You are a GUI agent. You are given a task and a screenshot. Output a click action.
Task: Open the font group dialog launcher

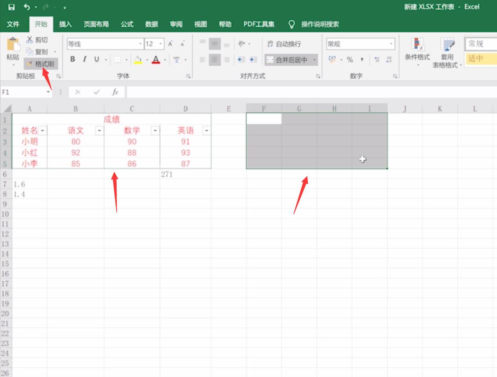pos(188,76)
